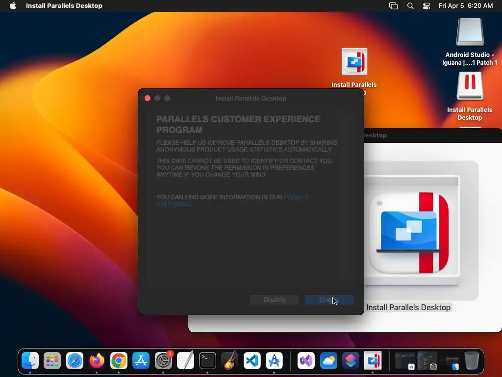Open Install Parallels Desktop app menu

64,5
